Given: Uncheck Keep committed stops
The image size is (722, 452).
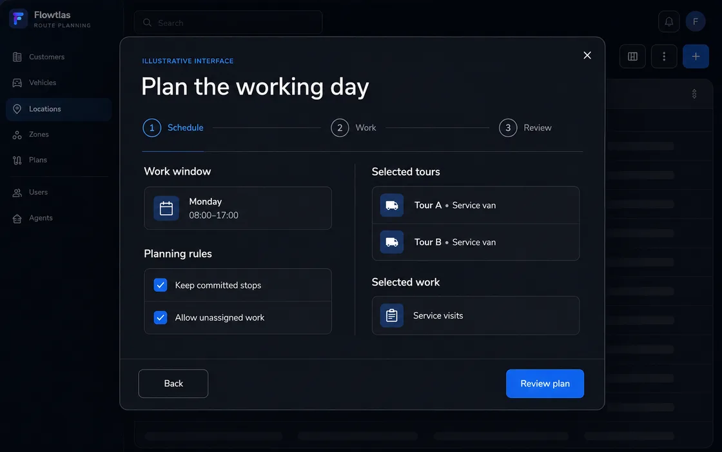Looking at the screenshot, I should point(161,285).
